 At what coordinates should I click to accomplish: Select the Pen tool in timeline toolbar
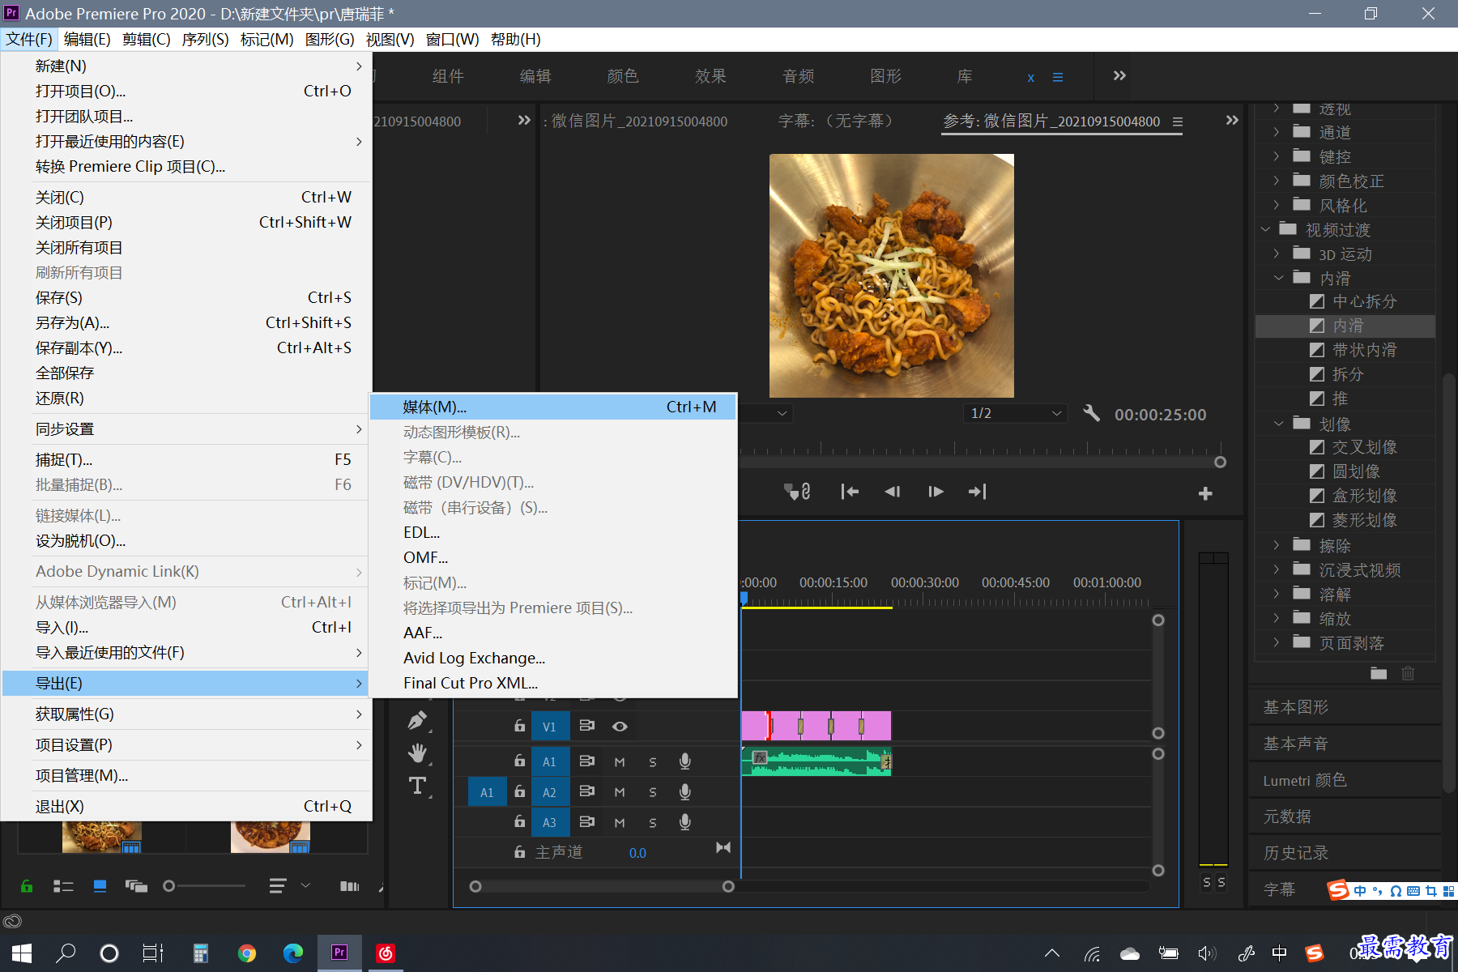[417, 720]
